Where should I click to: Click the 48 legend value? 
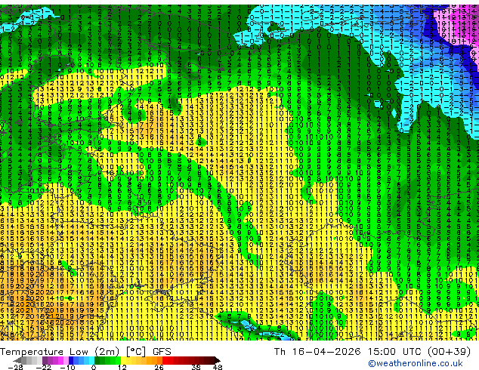[218, 367]
